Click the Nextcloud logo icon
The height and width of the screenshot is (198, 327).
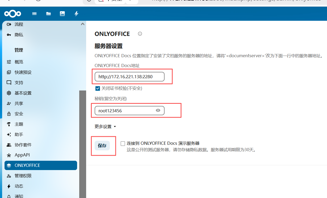click(x=12, y=14)
